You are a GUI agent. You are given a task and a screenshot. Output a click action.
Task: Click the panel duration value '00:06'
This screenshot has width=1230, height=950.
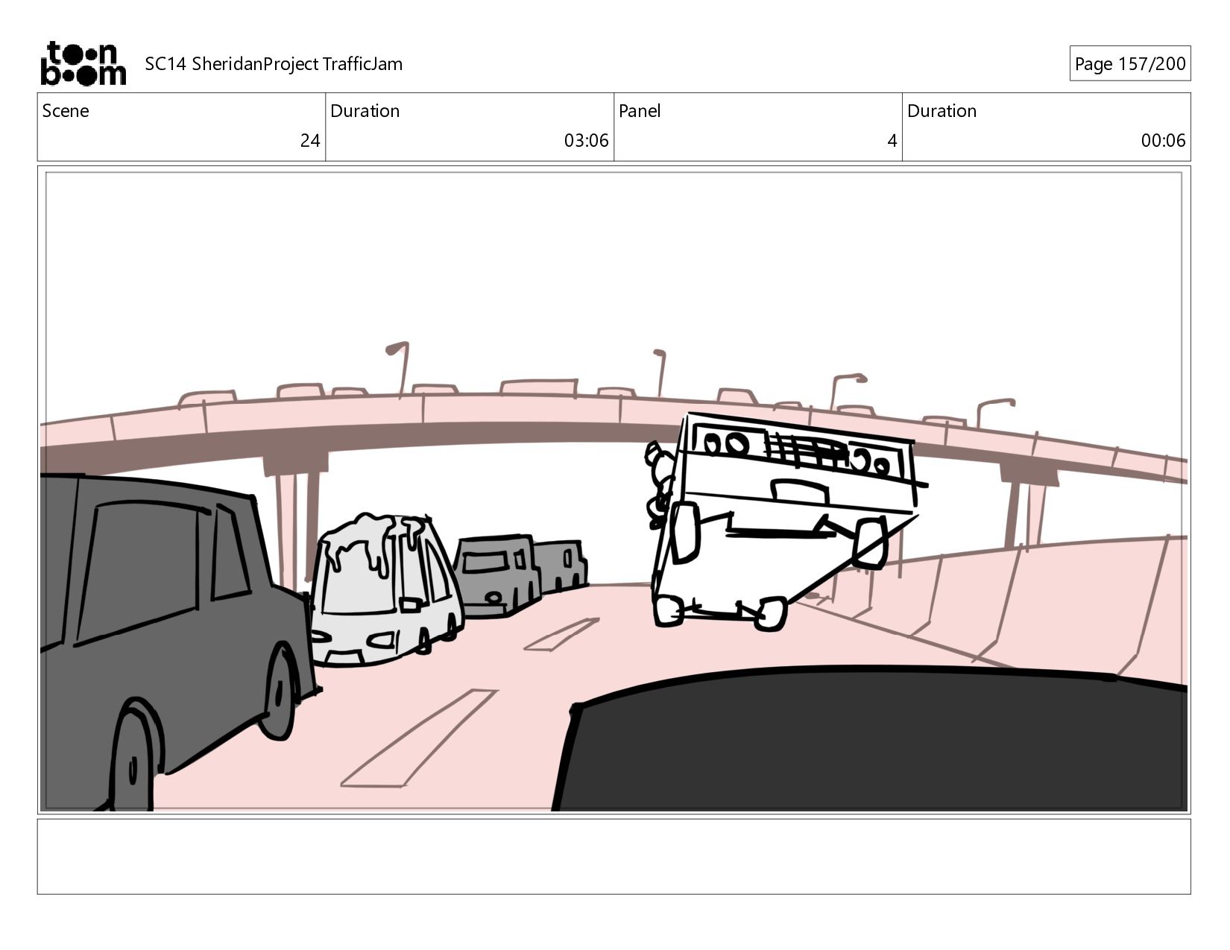[x=1163, y=141]
